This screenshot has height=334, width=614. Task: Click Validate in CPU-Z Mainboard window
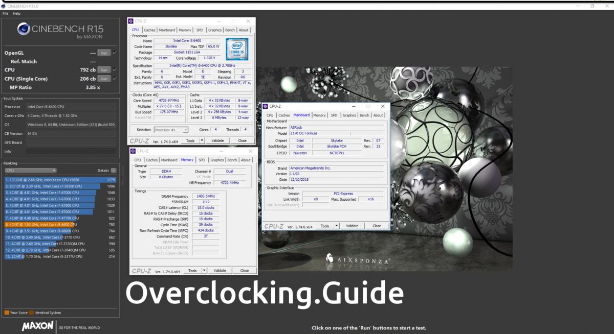point(352,226)
